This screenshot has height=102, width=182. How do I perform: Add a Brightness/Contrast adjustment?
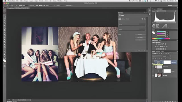(x=157, y=44)
